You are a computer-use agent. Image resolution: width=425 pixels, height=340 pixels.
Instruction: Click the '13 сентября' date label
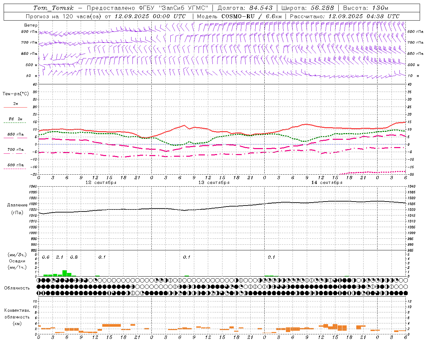point(214,183)
